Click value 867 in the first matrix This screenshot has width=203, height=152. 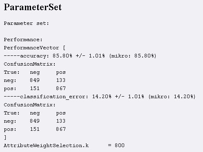(61, 88)
